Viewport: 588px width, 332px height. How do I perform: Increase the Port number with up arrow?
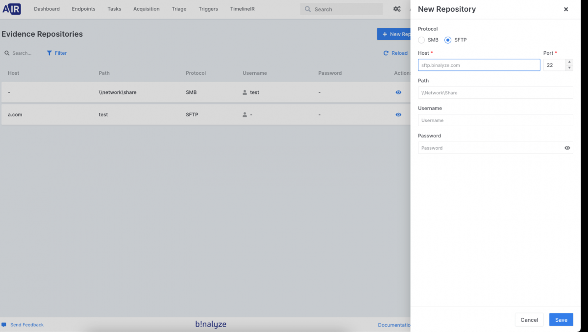click(x=569, y=62)
